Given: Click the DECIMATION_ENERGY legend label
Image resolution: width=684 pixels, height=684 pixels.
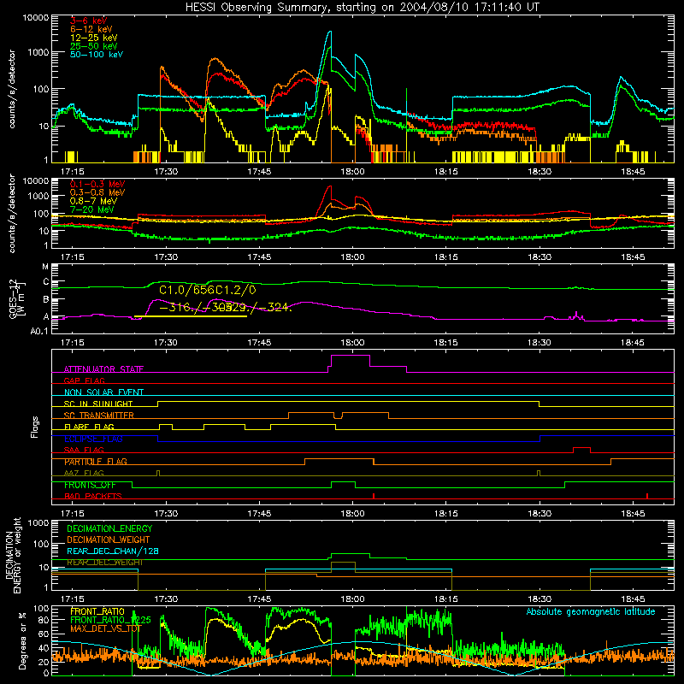Looking at the screenshot, I should [x=109, y=528].
